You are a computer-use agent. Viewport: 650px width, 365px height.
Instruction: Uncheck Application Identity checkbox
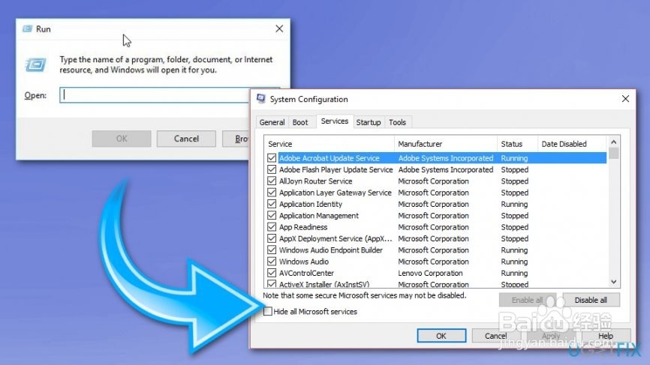tap(272, 204)
